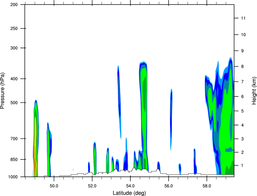The image size is (257, 196).
Task: Select the 850 pressure tick label
Action: [14, 159]
